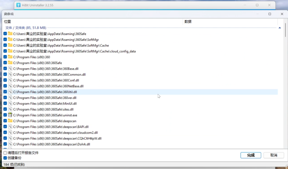This screenshot has width=288, height=169.
Task: Click the 360Util.dll file icon
Action: [x=10, y=92]
